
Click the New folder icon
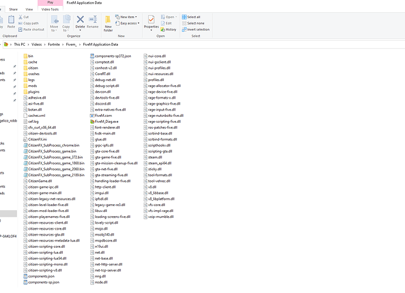click(x=108, y=19)
